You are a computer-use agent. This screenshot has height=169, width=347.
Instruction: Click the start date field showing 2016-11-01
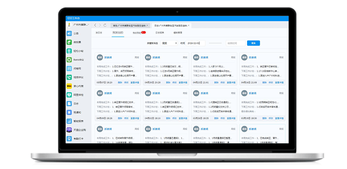pos(196,43)
